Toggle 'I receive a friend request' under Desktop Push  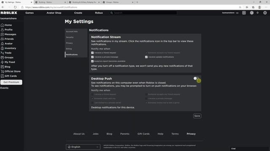pos(92,94)
